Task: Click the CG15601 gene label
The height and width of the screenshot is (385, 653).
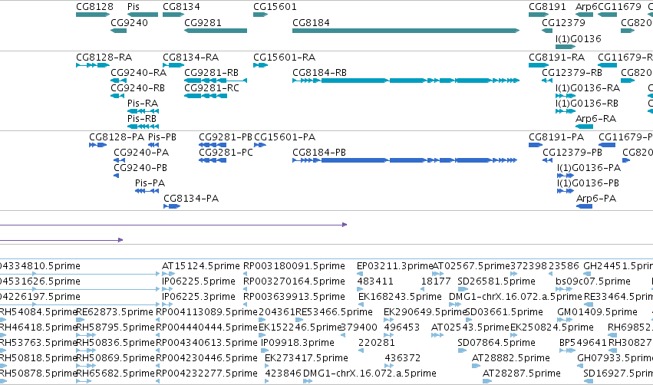Action: (275, 7)
